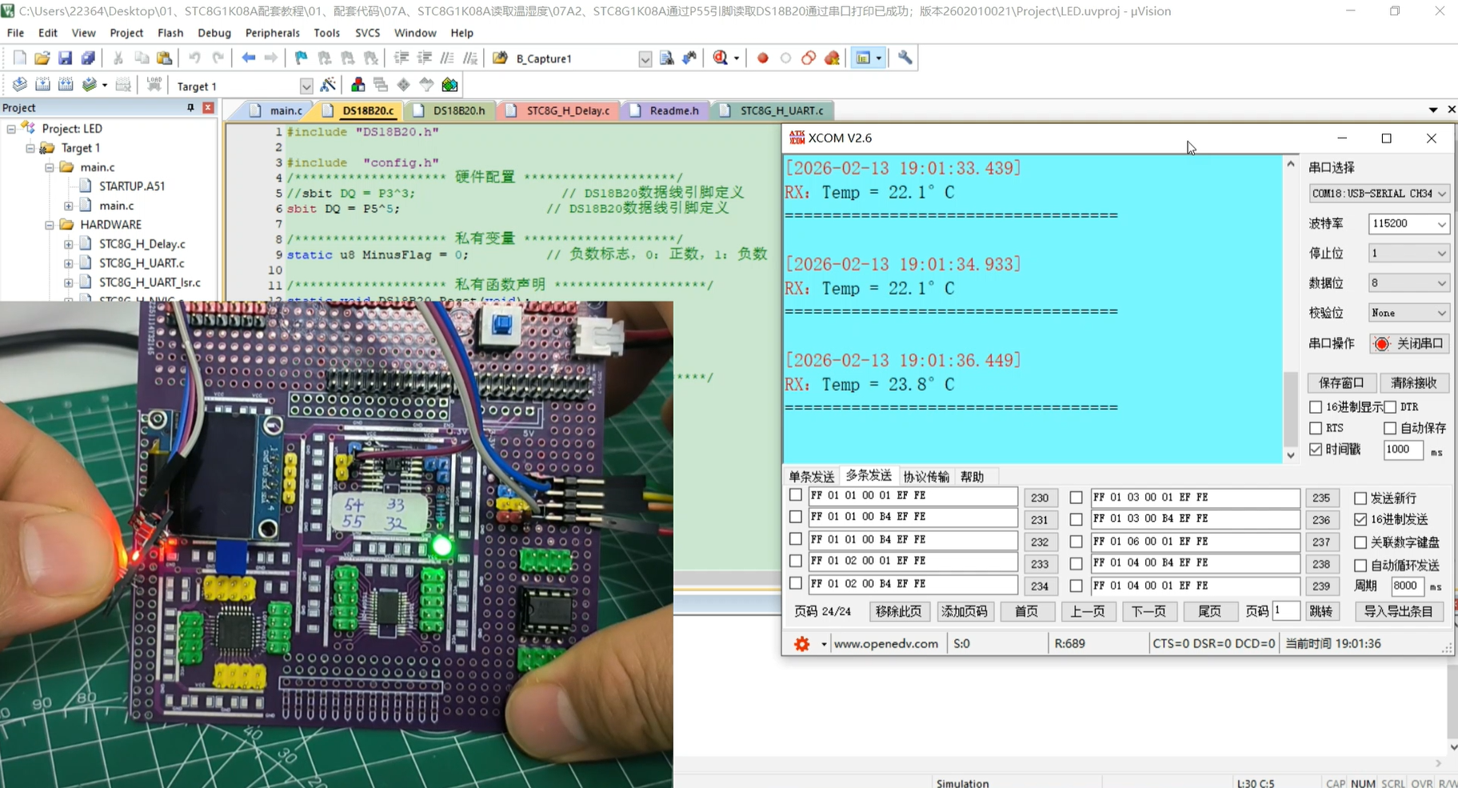Switch to the STC8G_H_UART.c editor tab
The height and width of the screenshot is (788, 1458).
[781, 110]
